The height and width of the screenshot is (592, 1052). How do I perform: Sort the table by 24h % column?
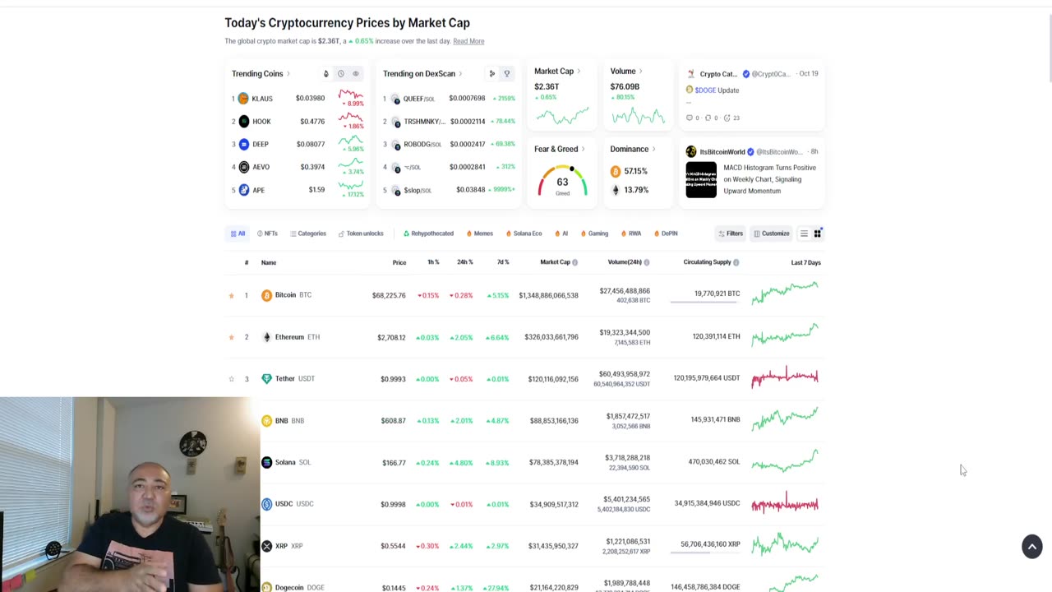(x=465, y=262)
